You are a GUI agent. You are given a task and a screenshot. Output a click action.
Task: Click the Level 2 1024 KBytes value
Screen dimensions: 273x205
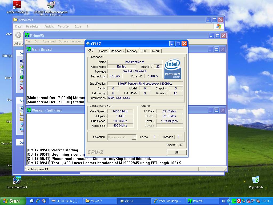coord(169,121)
